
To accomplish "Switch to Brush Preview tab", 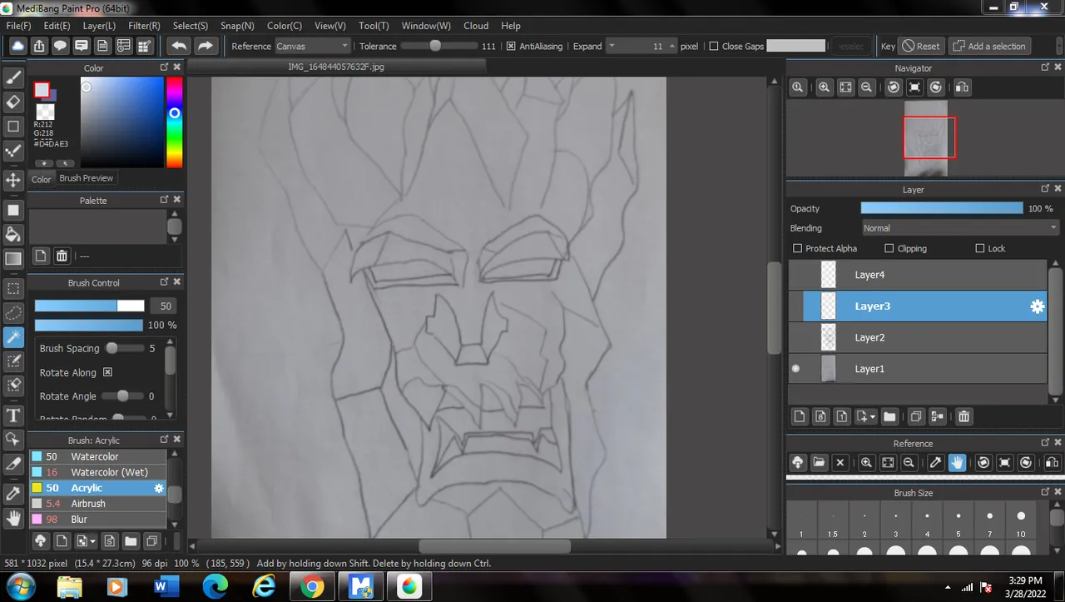I will pos(86,178).
